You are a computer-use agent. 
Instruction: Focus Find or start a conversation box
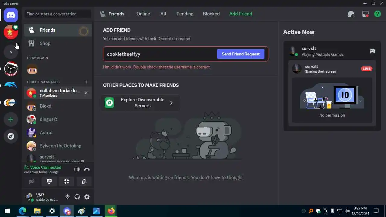(x=58, y=14)
